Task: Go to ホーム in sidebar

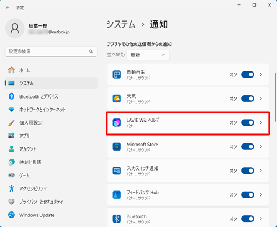Action: click(x=51, y=70)
